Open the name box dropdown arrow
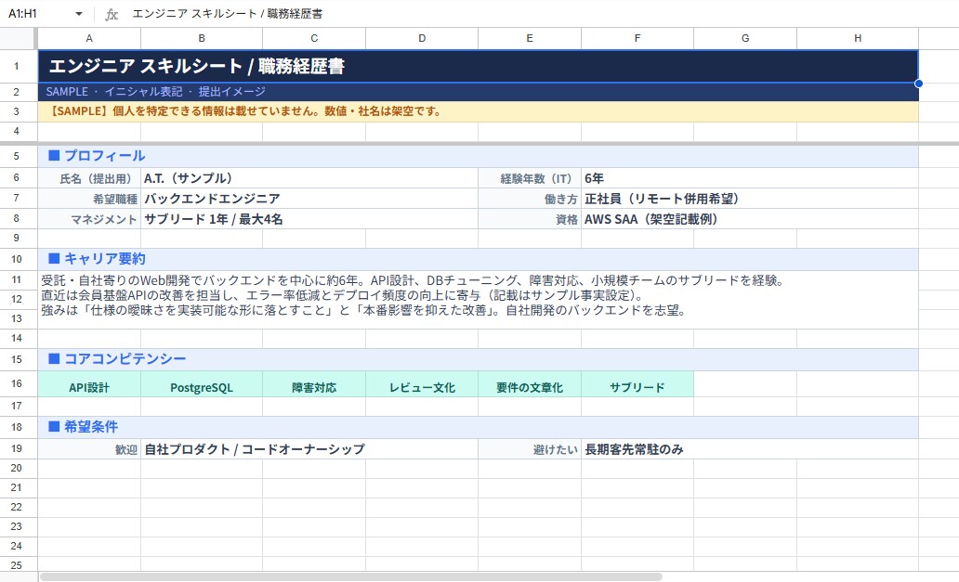Screen dimensions: 959x582 tap(79, 14)
